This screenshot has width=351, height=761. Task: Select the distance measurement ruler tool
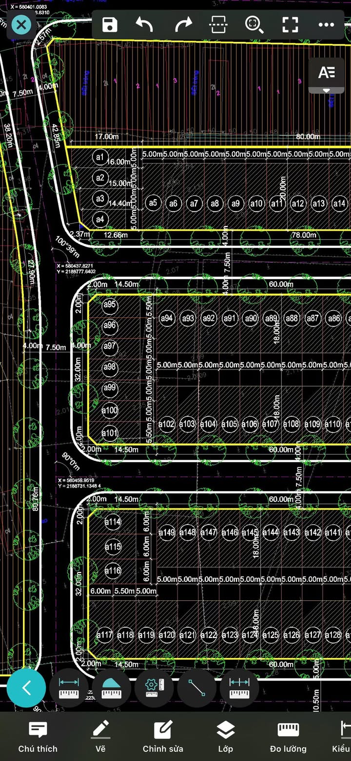pyautogui.click(x=69, y=688)
